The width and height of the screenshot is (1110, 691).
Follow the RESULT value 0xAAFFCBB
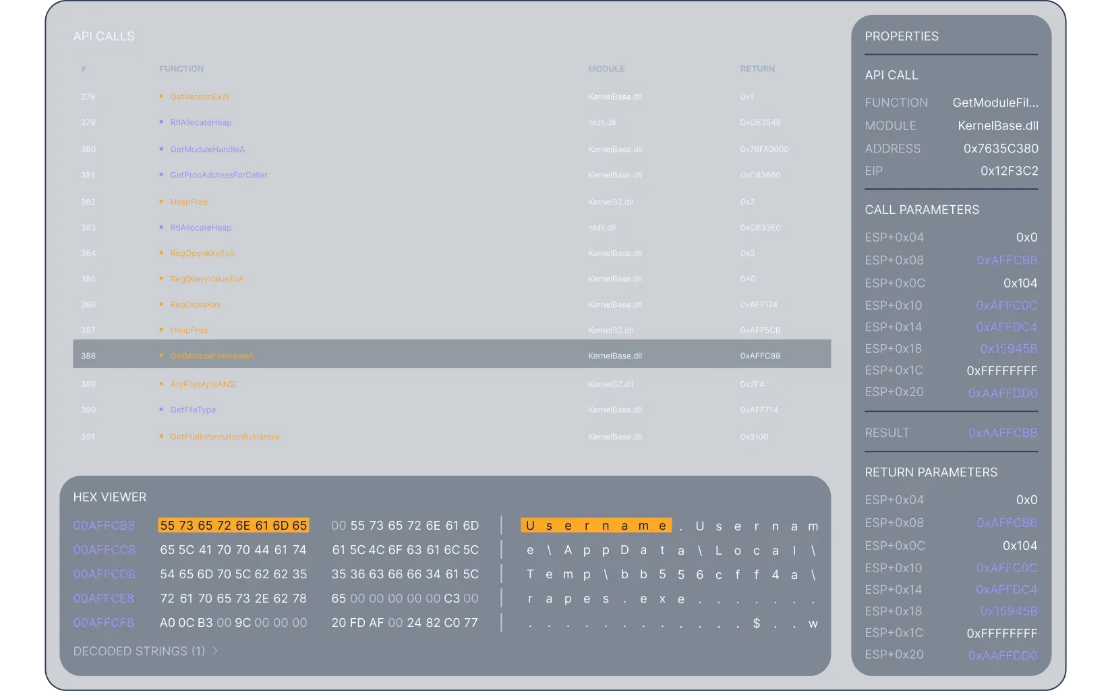pos(1003,433)
